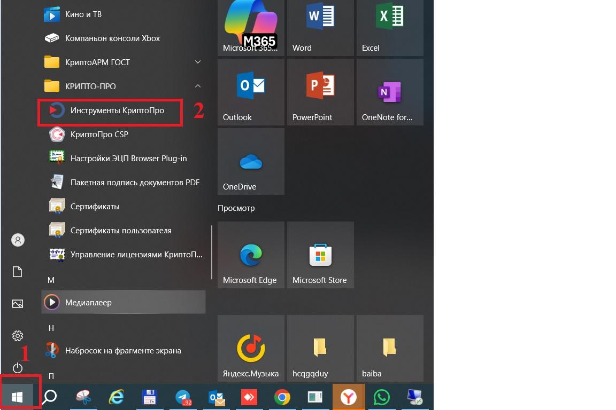Open the baiba folder tile

pyautogui.click(x=390, y=349)
